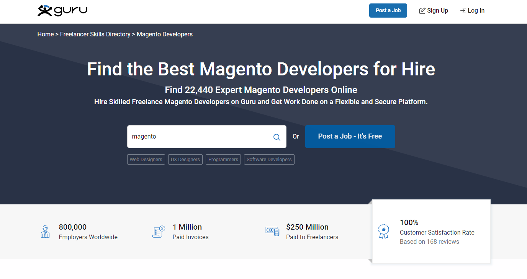Click the main 'Find the Best Magento Developers' heading

[x=261, y=69]
